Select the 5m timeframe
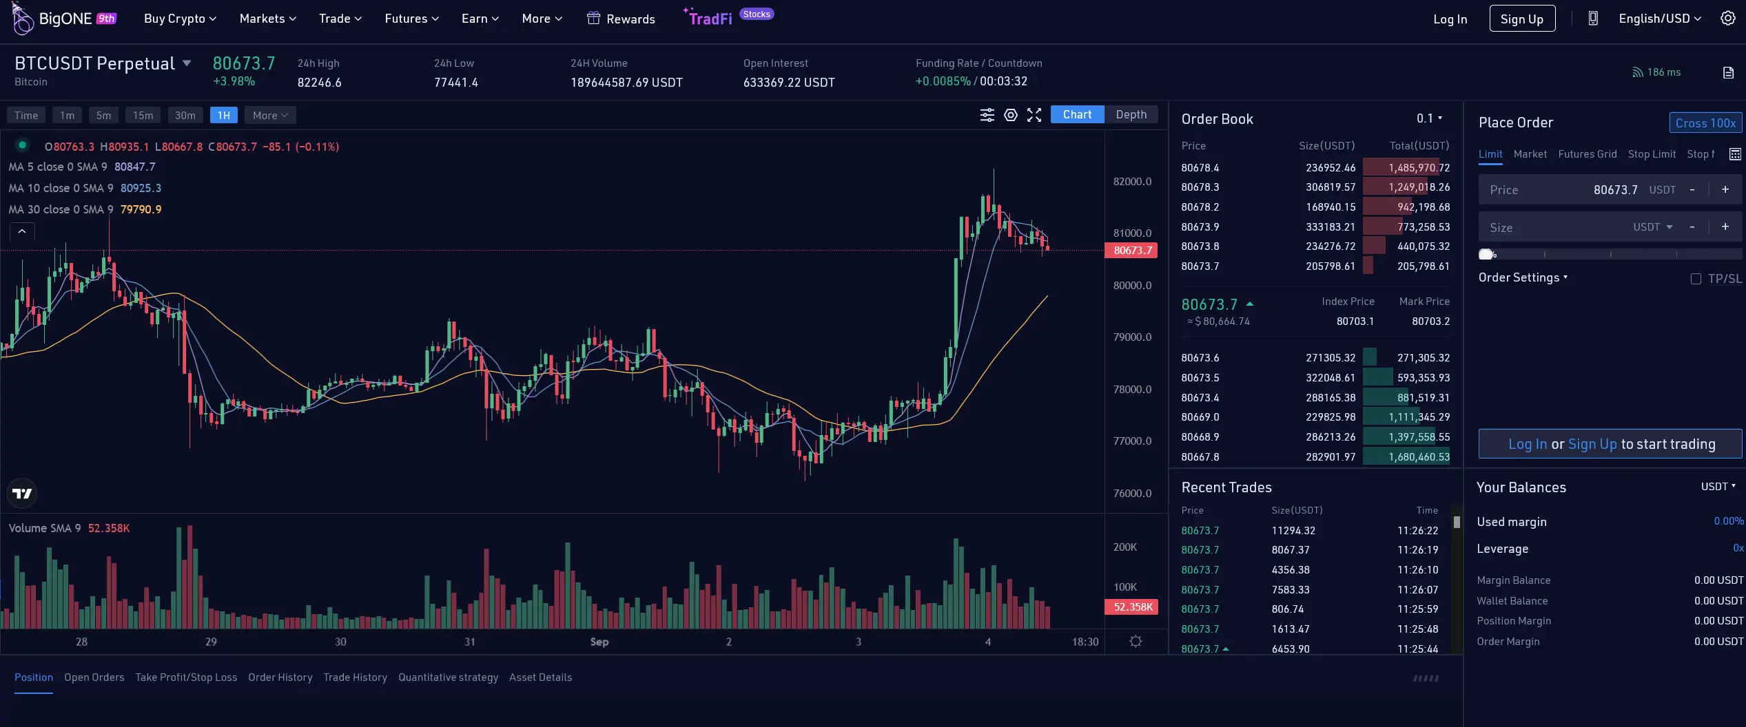 [x=103, y=115]
